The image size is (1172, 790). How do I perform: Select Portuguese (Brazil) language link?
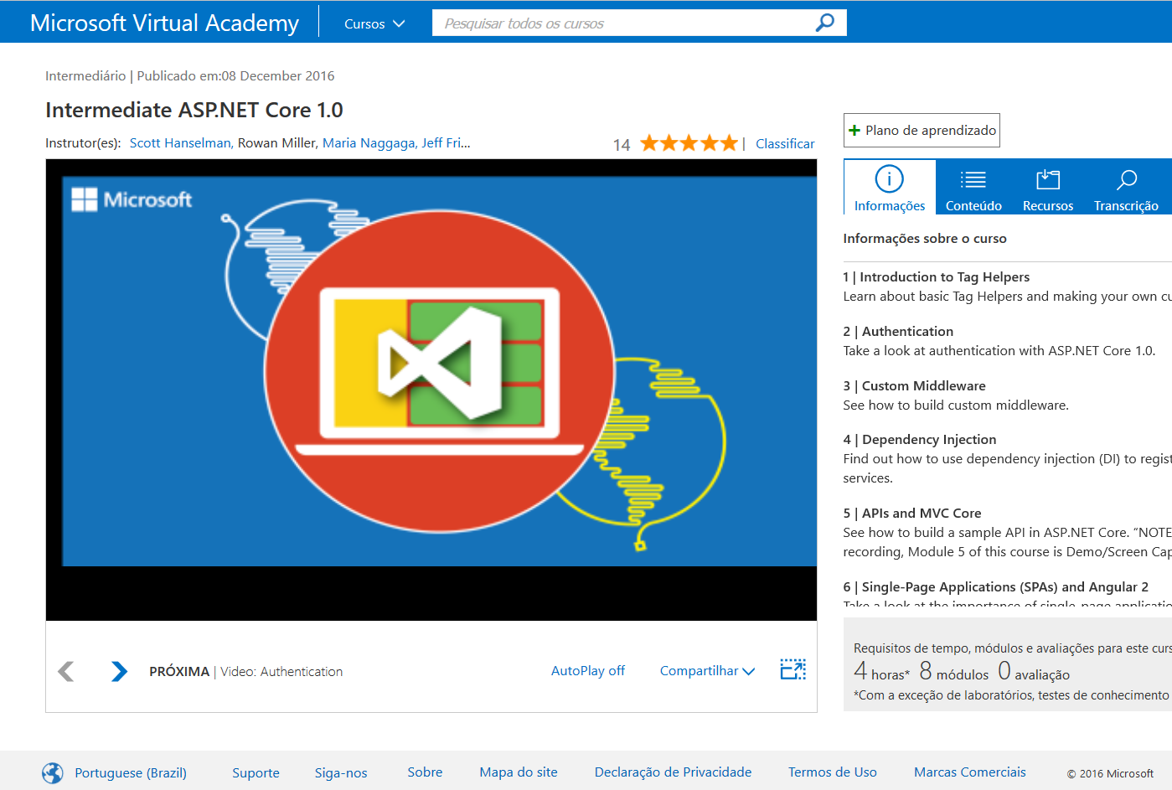[131, 772]
